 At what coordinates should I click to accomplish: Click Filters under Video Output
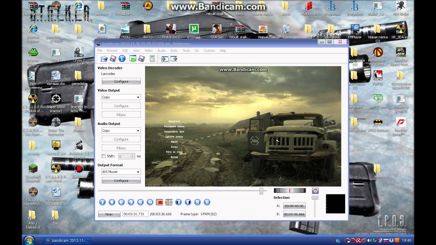pyautogui.click(x=121, y=115)
